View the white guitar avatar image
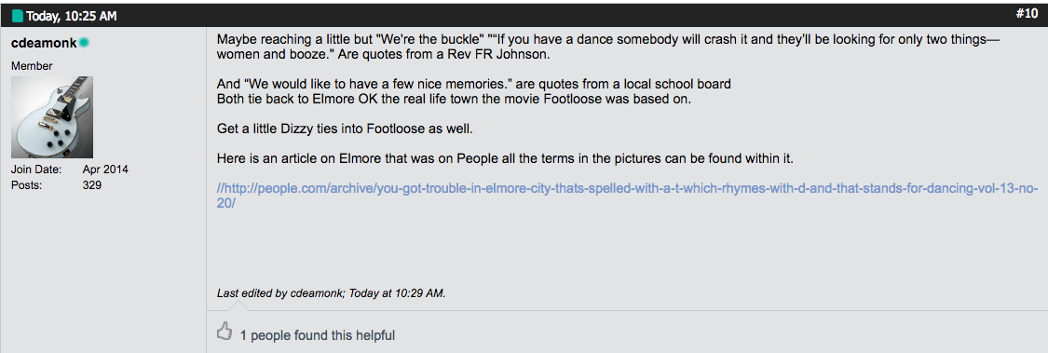1048x353 pixels. 52,117
